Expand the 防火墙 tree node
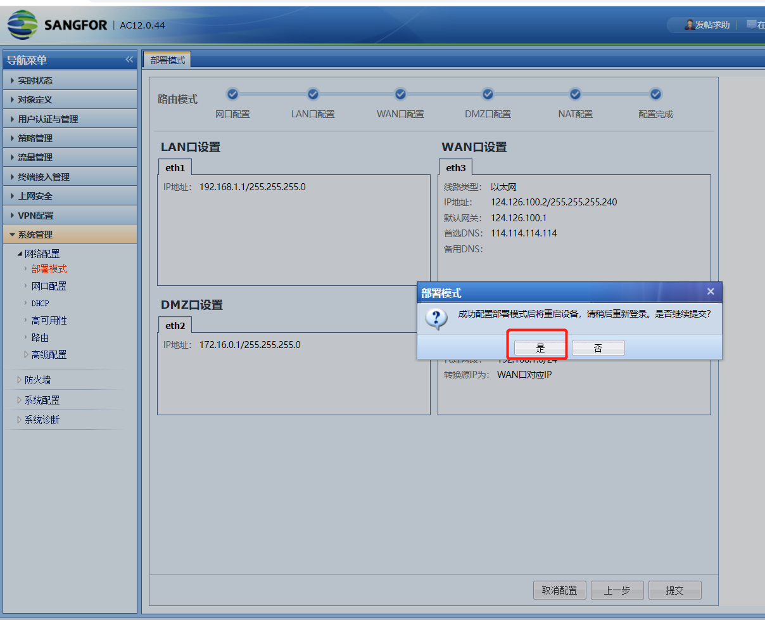765x620 pixels. click(37, 380)
